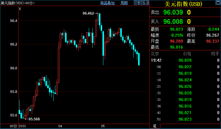221x129 pixels.
Task: Click the left arrow navigation icon
Action: click(136, 3)
